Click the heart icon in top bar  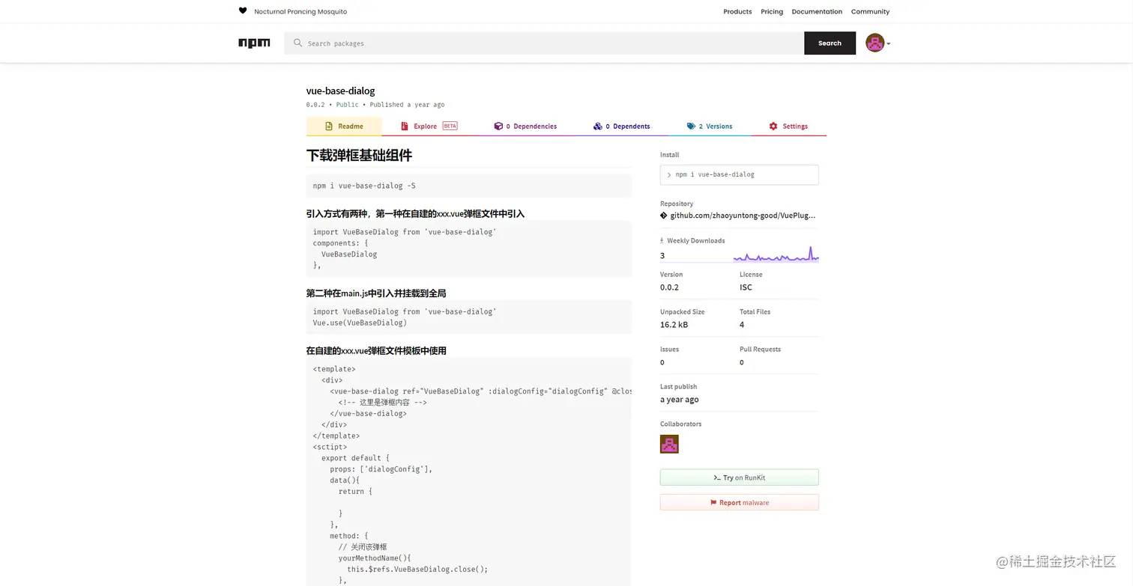(x=242, y=10)
